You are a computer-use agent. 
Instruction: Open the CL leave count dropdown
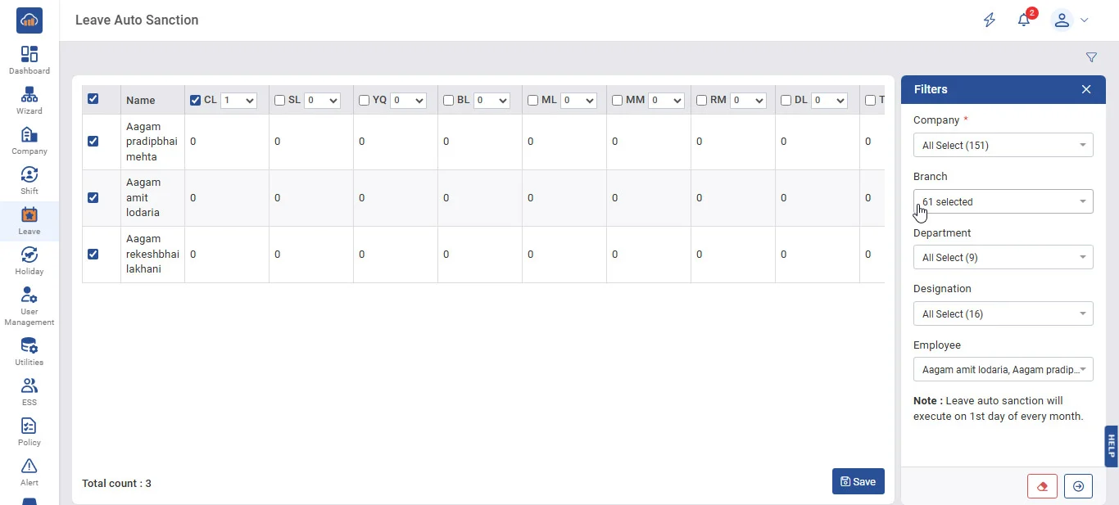point(238,101)
